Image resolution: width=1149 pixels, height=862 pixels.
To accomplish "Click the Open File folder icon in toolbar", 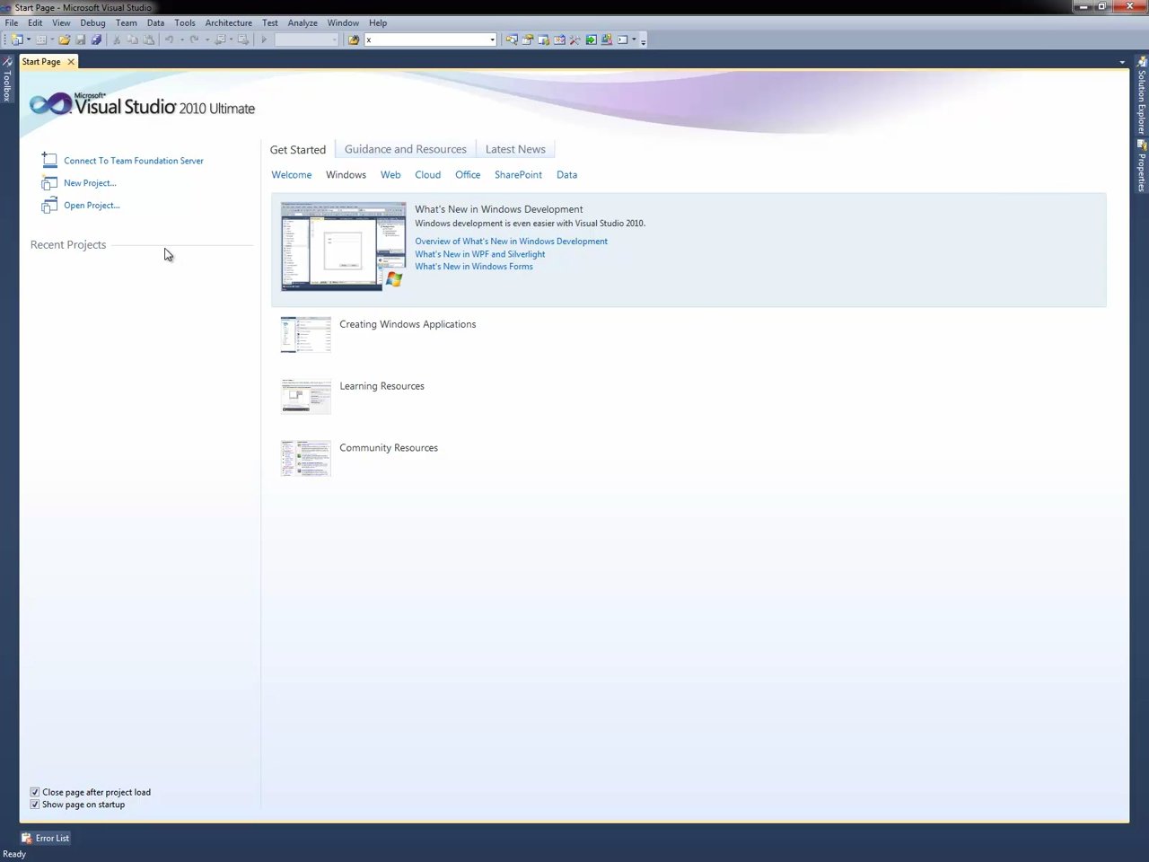I will [65, 40].
